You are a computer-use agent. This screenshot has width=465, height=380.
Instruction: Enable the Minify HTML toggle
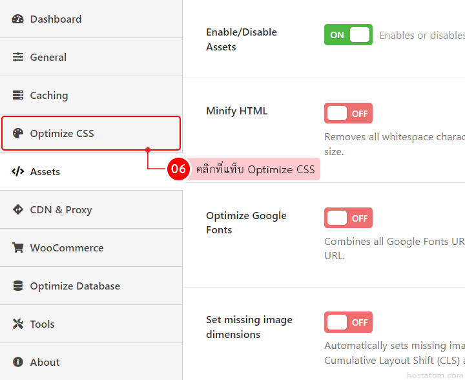pyautogui.click(x=348, y=114)
